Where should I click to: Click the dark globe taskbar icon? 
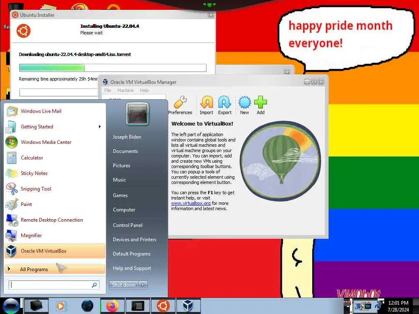(x=88, y=306)
